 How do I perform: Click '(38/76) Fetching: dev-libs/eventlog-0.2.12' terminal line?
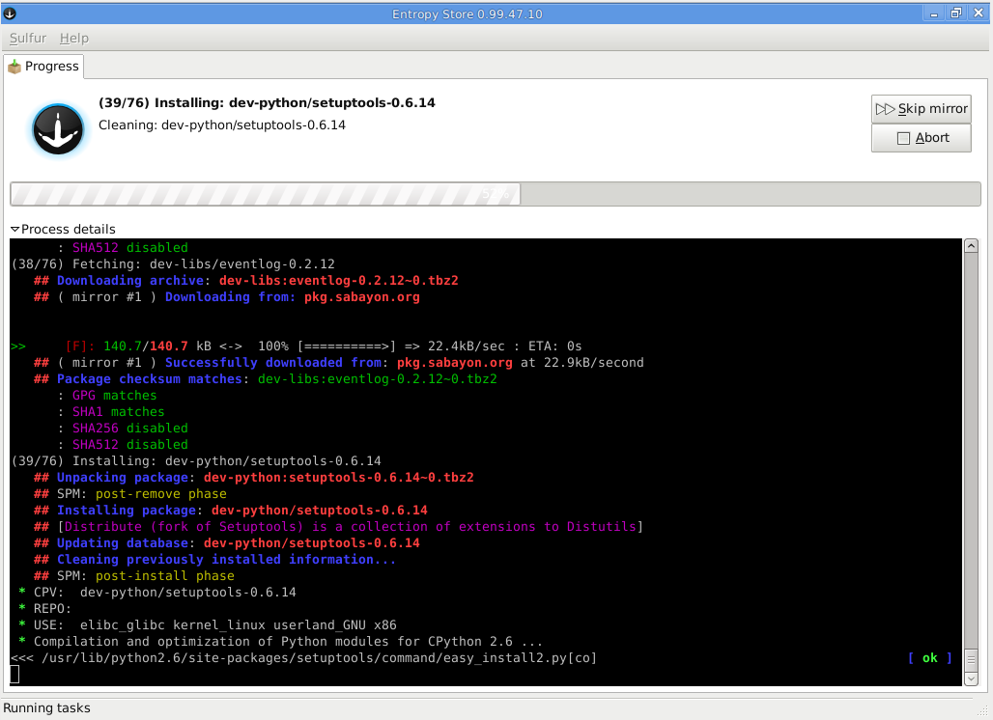tap(173, 263)
